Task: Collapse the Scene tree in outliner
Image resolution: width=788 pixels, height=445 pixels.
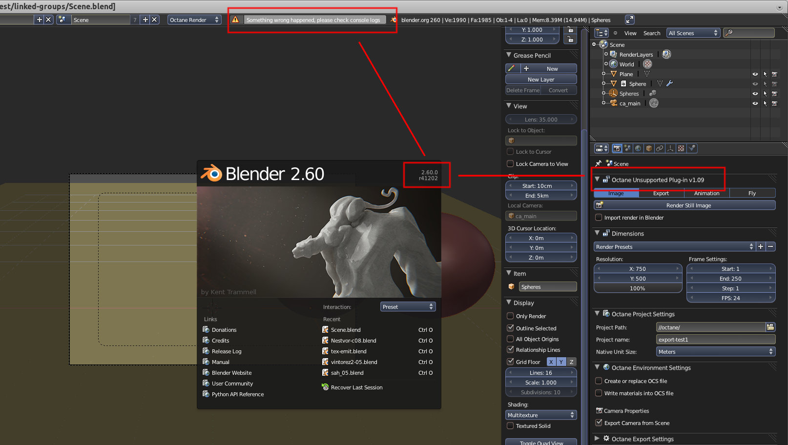Action: click(594, 44)
